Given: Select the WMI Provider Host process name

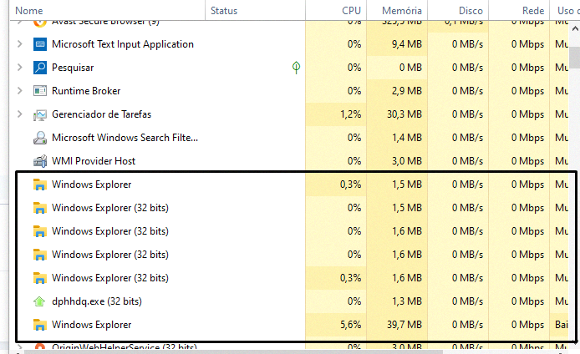Looking at the screenshot, I should (x=94, y=161).
